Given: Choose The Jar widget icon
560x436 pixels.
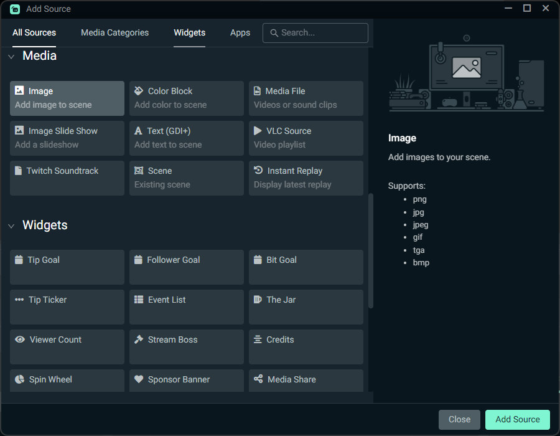Looking at the screenshot, I should click(258, 299).
